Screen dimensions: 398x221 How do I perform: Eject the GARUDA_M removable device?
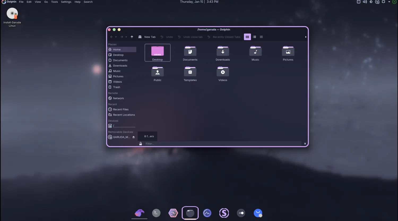(133, 137)
